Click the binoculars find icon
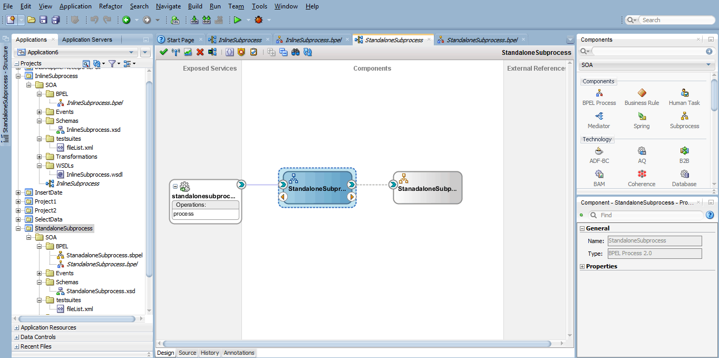Screen dimensions: 719x358 296,52
